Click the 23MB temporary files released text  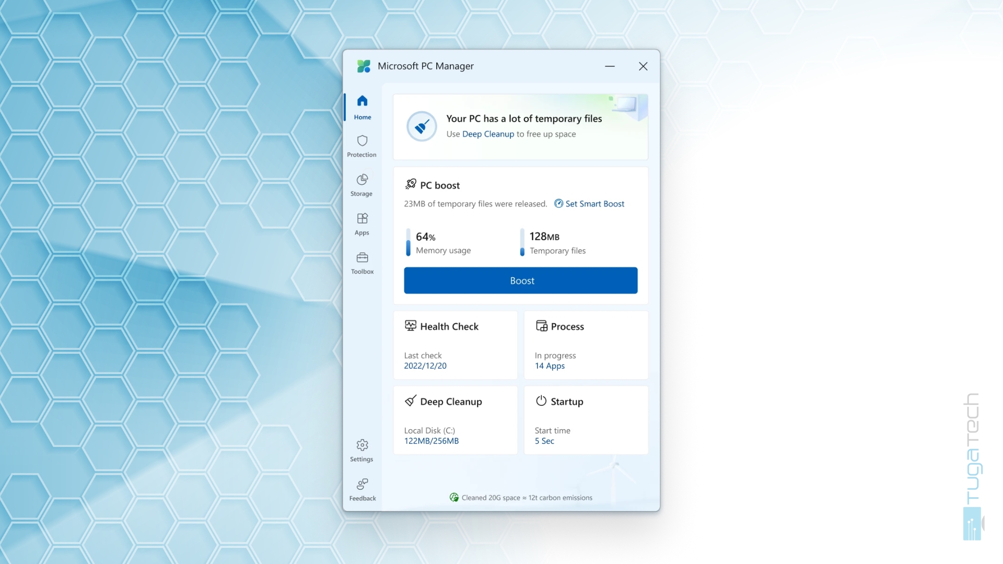(475, 204)
